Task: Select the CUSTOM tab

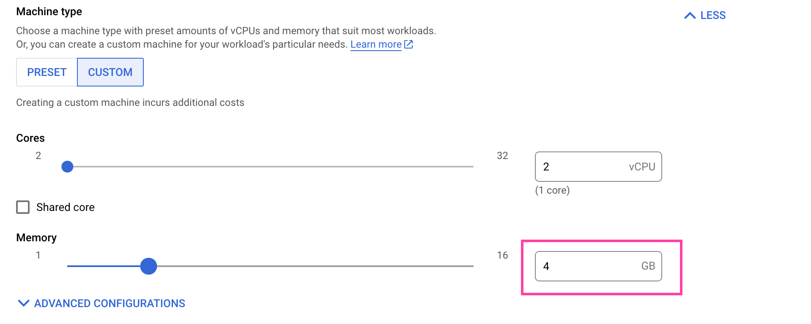Action: [110, 72]
